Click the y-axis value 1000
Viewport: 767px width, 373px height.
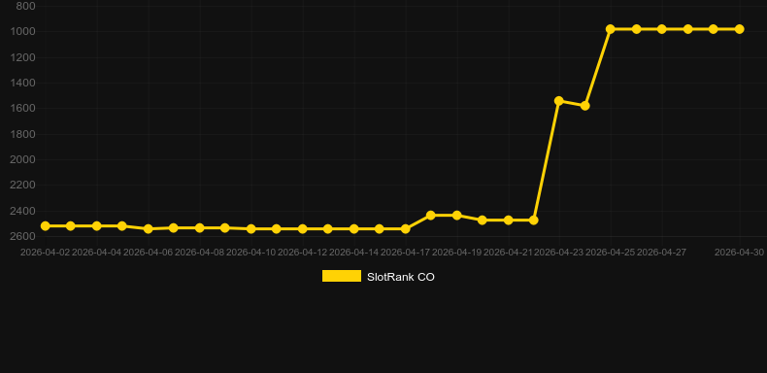22,32
